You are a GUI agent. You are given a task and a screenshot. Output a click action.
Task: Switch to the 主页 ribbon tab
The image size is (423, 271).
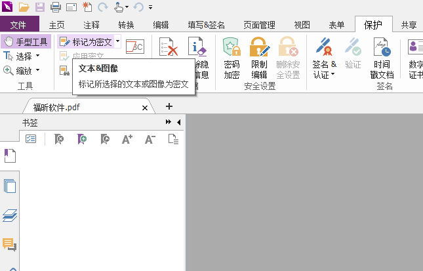56,25
